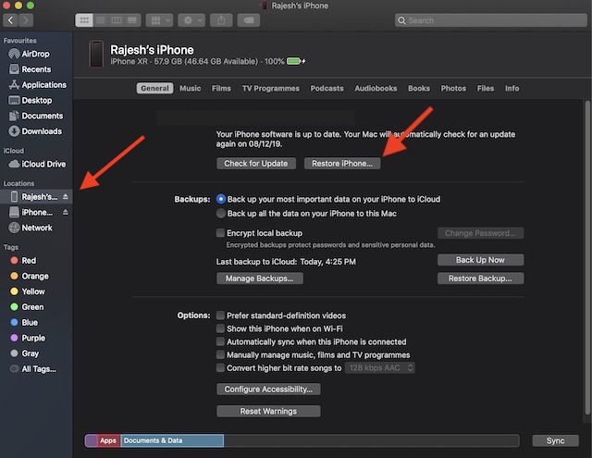
Task: Click Restore iPhone... button
Action: tap(342, 164)
